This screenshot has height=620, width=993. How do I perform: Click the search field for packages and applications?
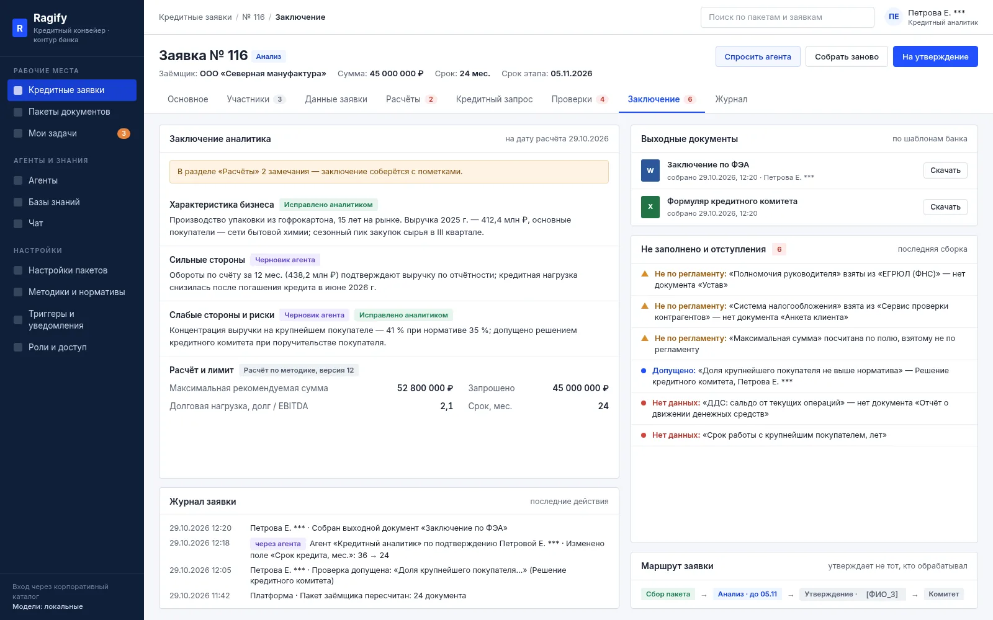(x=787, y=17)
